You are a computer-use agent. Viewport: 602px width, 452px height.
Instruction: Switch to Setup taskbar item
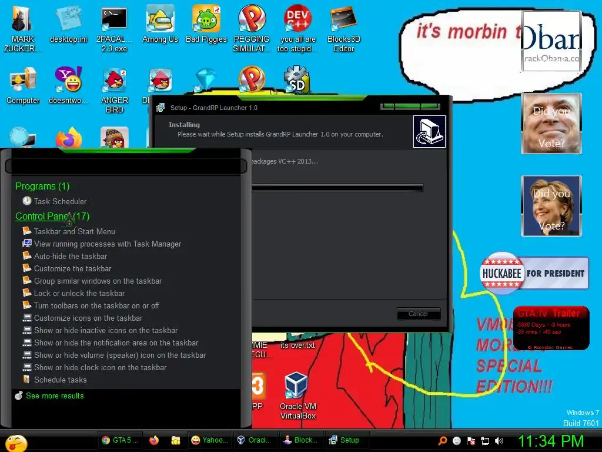(346, 440)
